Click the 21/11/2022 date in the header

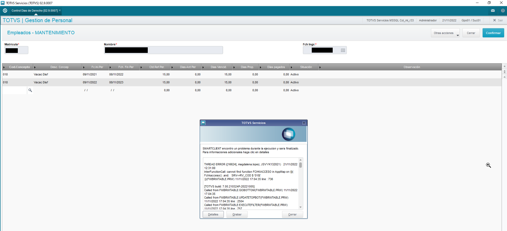(x=449, y=20)
